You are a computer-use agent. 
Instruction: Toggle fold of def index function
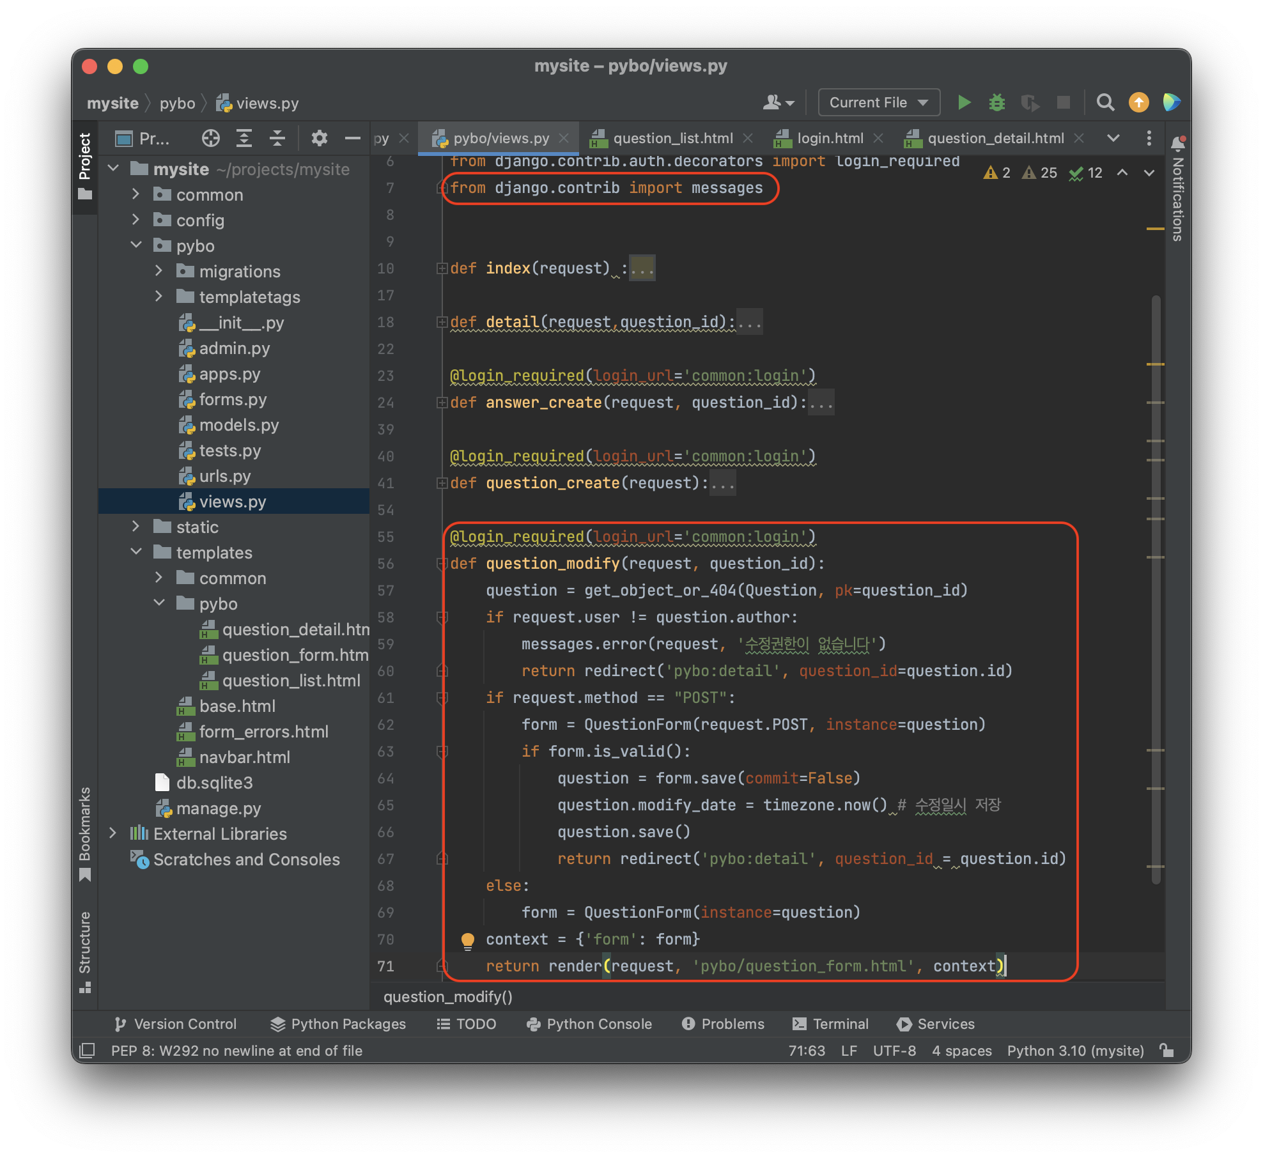(x=442, y=268)
